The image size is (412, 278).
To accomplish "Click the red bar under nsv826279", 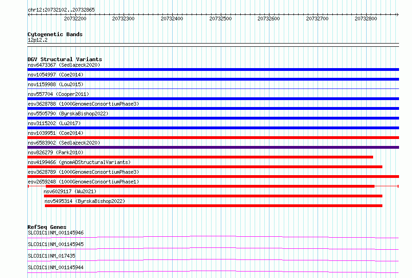I will (x=200, y=157).
